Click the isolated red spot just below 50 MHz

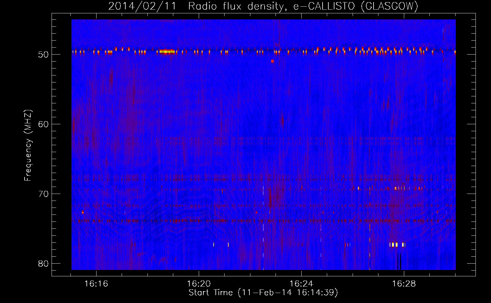(x=272, y=61)
